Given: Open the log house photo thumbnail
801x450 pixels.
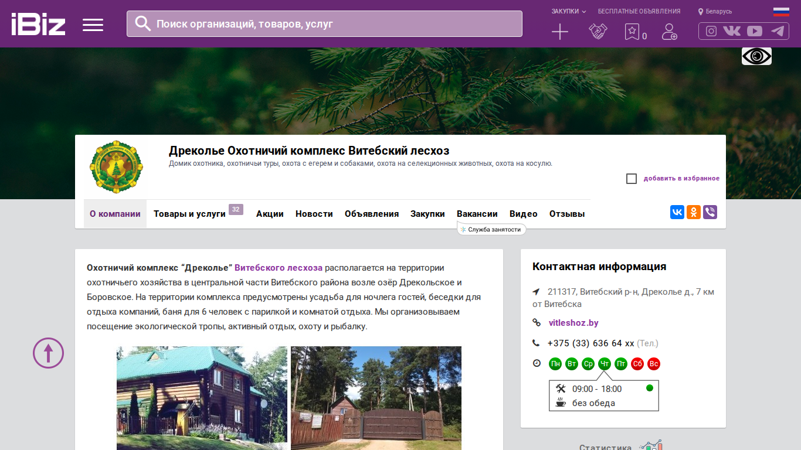Looking at the screenshot, I should pyautogui.click(x=202, y=398).
